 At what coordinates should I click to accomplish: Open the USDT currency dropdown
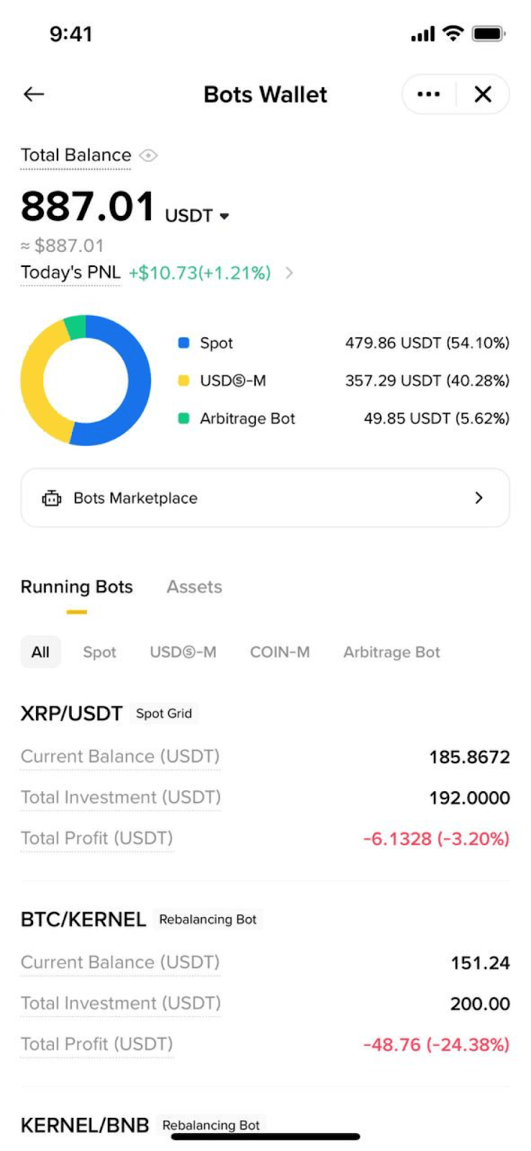(x=224, y=216)
